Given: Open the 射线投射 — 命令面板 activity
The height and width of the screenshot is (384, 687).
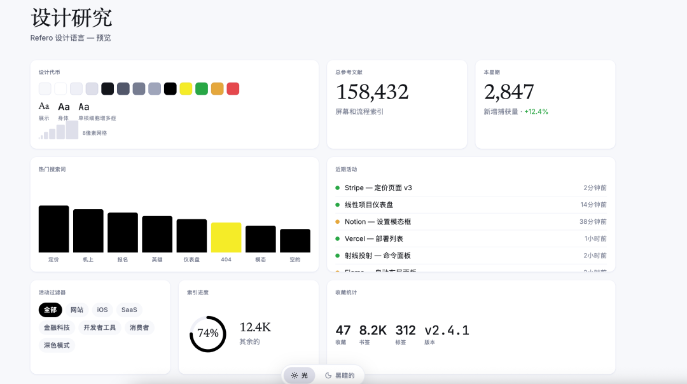Looking at the screenshot, I should pyautogui.click(x=471, y=256).
